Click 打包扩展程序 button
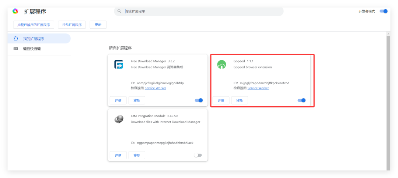398x178 pixels. [71, 25]
